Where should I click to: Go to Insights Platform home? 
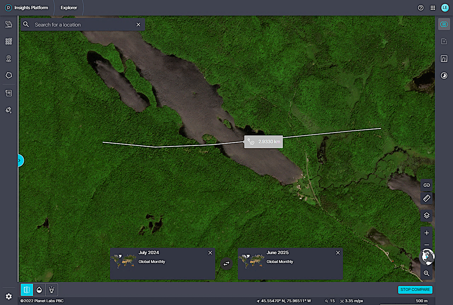click(x=27, y=8)
